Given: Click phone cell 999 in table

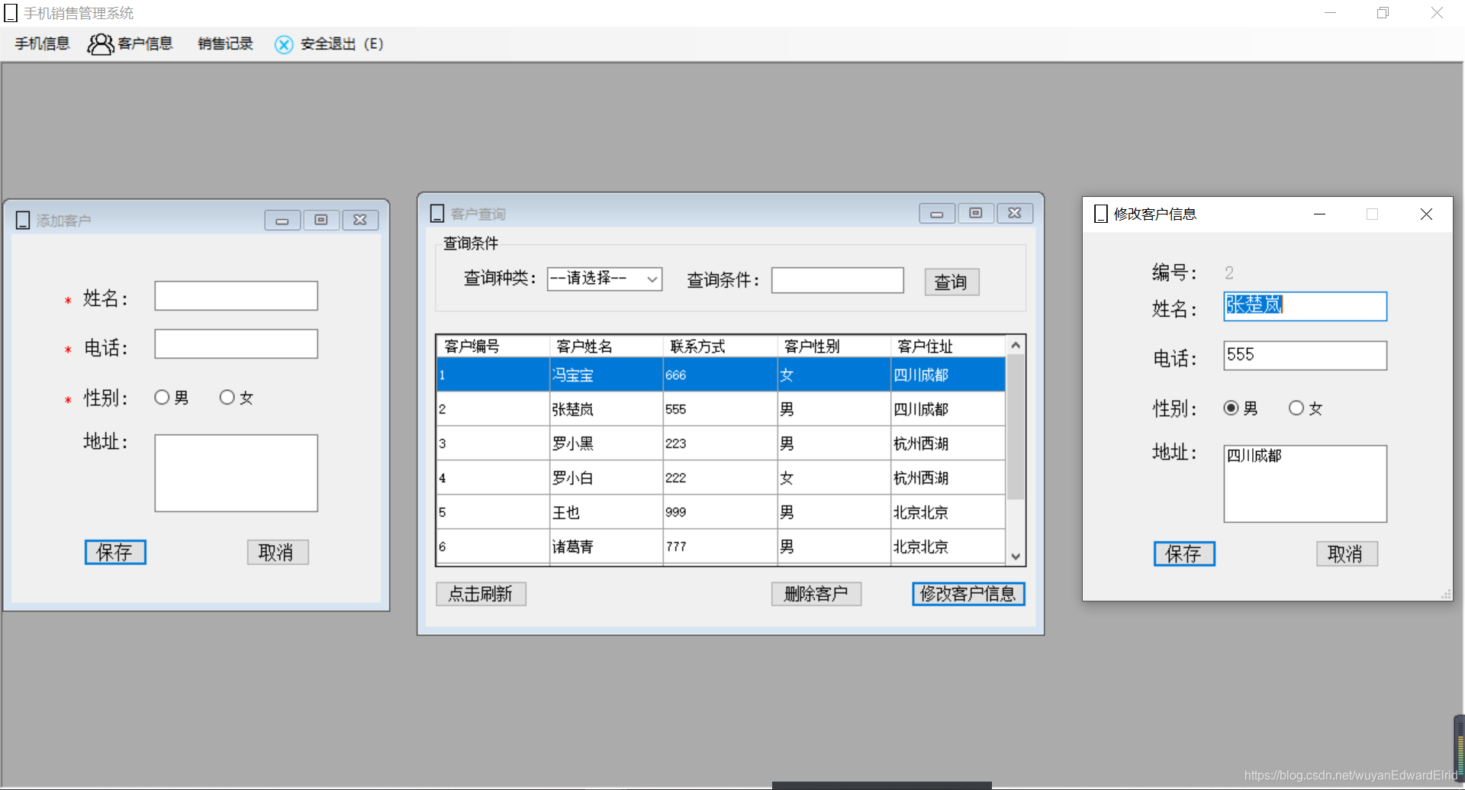Looking at the screenshot, I should (720, 512).
